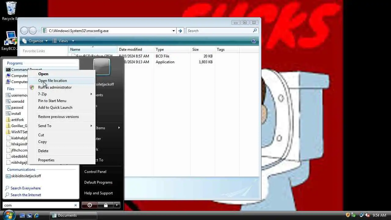391x220 pixels.
Task: Click the Explorer Search field
Action: point(219,31)
